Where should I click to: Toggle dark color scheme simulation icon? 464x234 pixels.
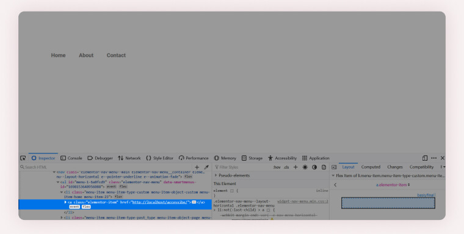(x=314, y=167)
